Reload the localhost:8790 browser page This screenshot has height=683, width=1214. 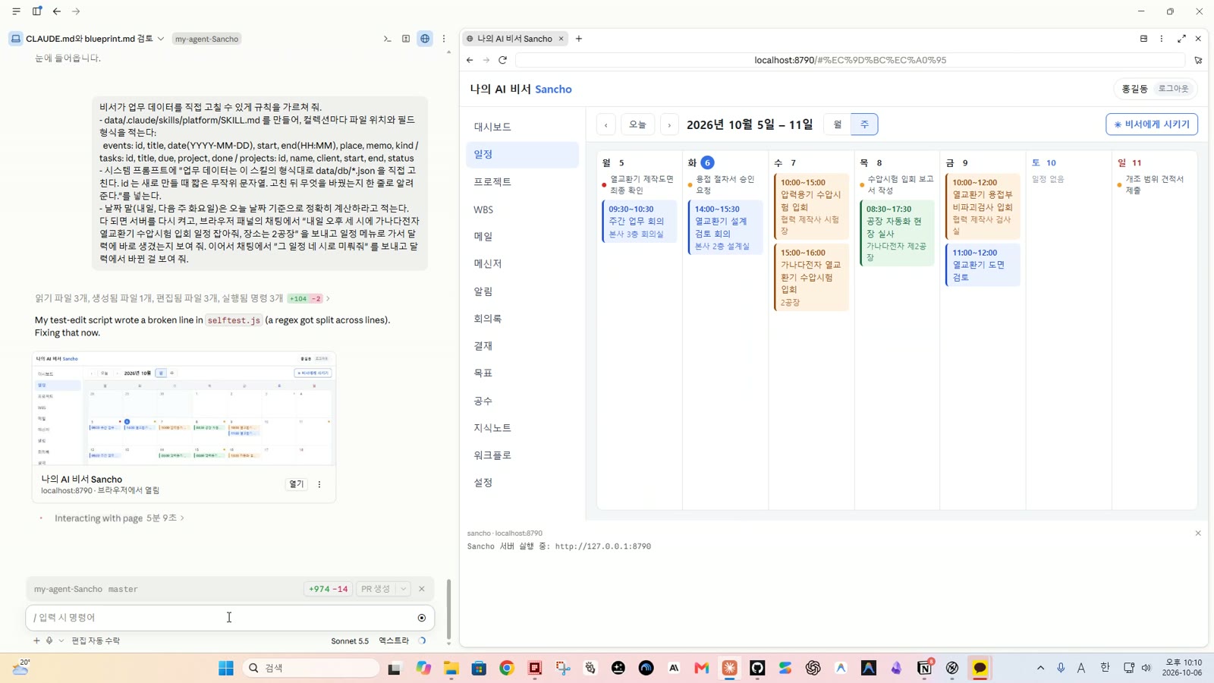[x=502, y=60]
